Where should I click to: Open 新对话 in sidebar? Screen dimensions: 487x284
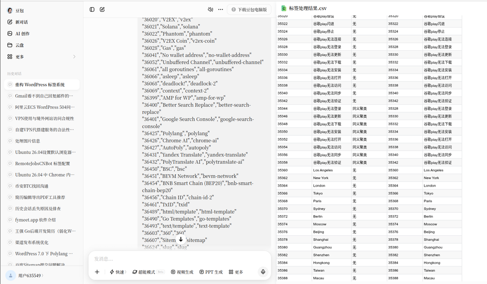click(x=22, y=22)
